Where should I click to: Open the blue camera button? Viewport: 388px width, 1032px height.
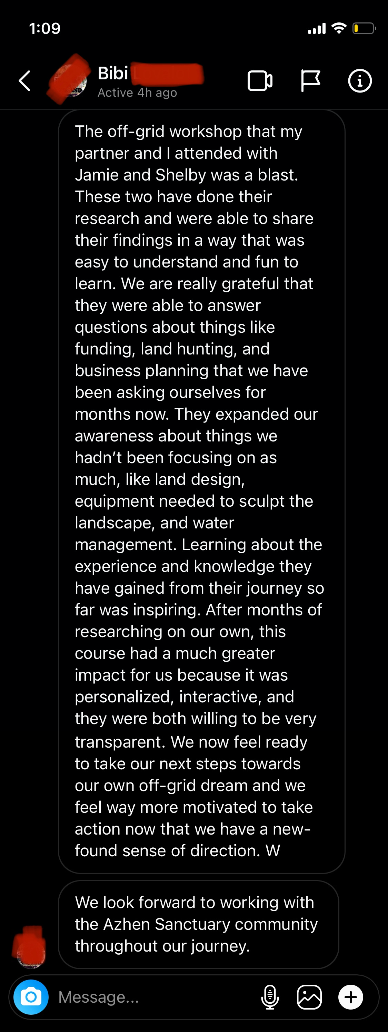[31, 997]
